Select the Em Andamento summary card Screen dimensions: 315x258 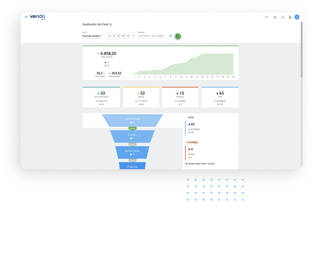pyautogui.click(x=101, y=97)
